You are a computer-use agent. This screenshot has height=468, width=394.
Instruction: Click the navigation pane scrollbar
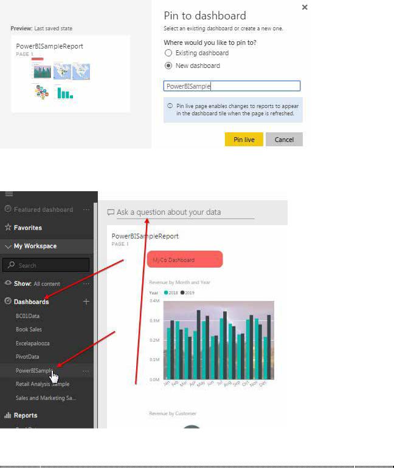pos(95,315)
